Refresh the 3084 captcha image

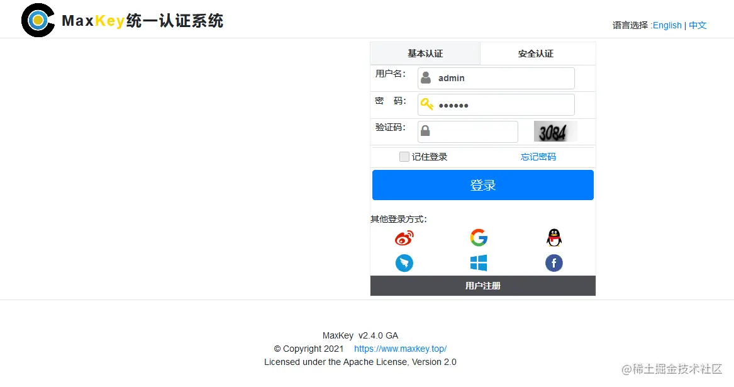click(x=555, y=132)
